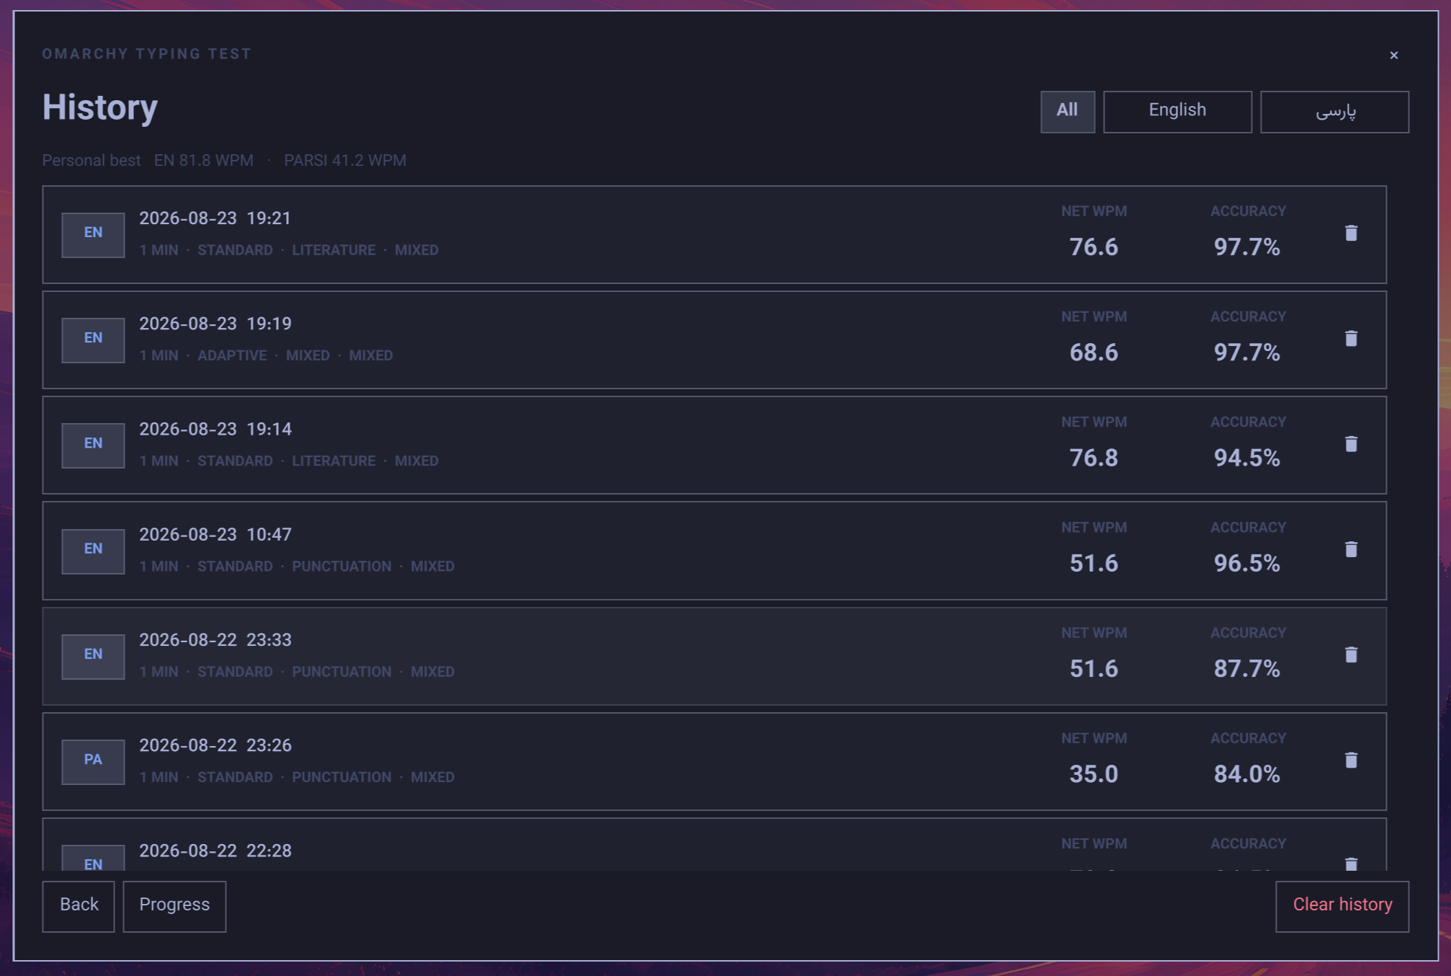Click the 35.0 net WPM value
This screenshot has width=1451, height=976.
click(1093, 774)
